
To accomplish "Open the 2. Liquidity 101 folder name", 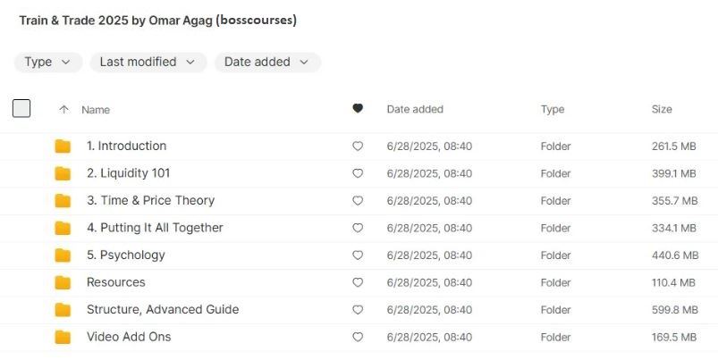I will pyautogui.click(x=128, y=173).
